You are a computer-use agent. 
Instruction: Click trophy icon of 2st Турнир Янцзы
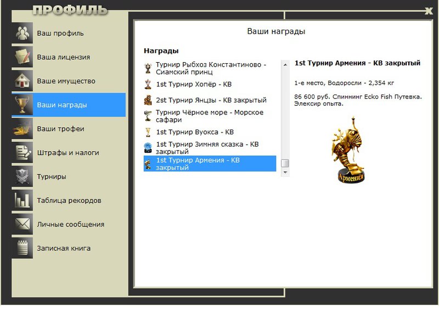tap(148, 100)
